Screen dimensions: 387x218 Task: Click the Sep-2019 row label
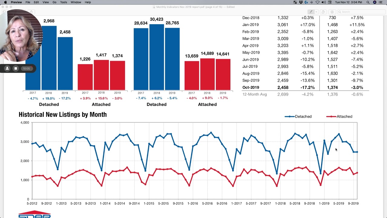[251, 81]
